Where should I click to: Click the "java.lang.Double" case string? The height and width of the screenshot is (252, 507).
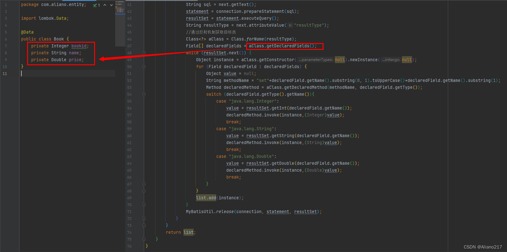(251, 156)
